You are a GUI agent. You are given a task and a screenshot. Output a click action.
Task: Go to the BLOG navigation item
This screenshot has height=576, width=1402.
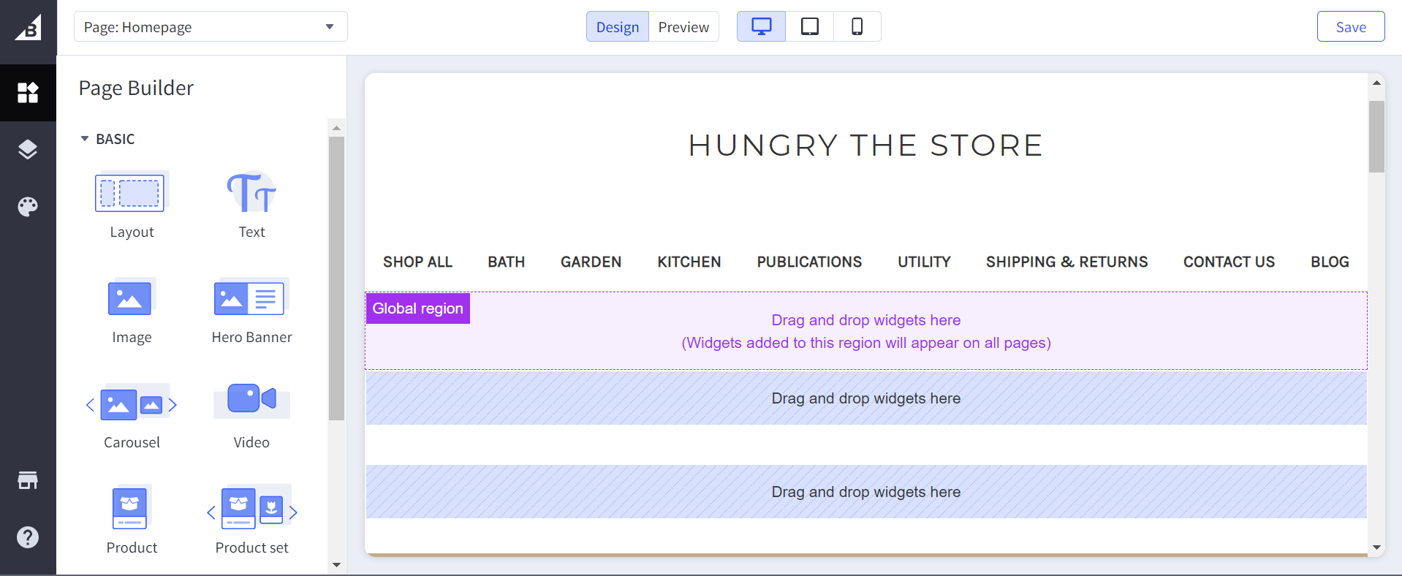[1329, 262]
